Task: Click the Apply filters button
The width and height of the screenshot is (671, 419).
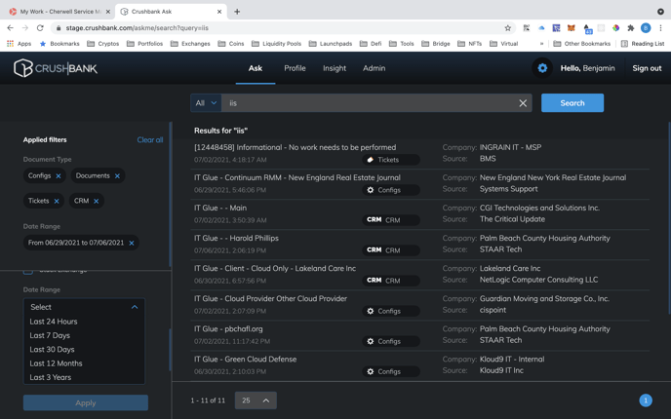Action: pos(86,402)
